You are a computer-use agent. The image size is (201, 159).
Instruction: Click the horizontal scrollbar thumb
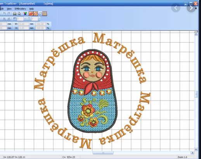tap(103, 153)
